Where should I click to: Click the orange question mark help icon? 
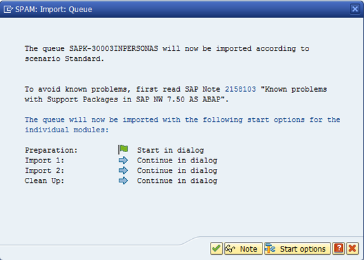(338, 248)
